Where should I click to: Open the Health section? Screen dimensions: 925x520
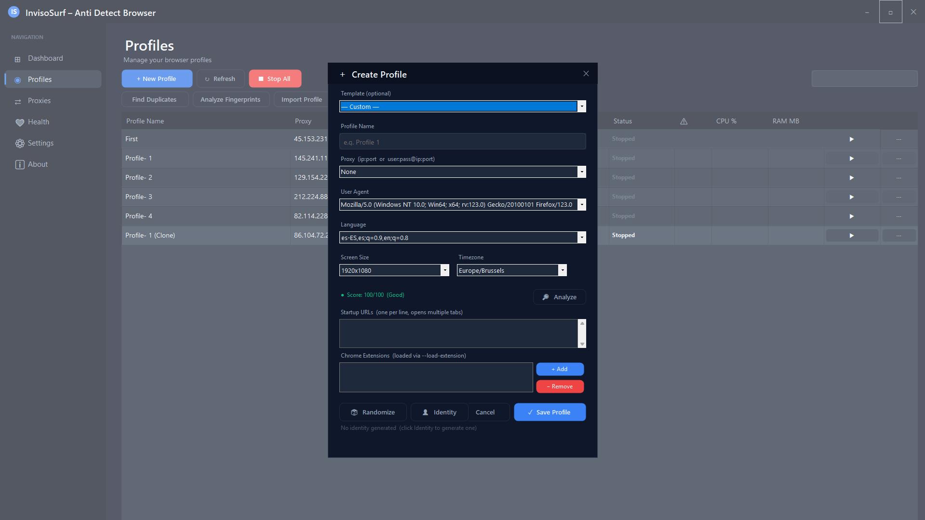point(53,122)
